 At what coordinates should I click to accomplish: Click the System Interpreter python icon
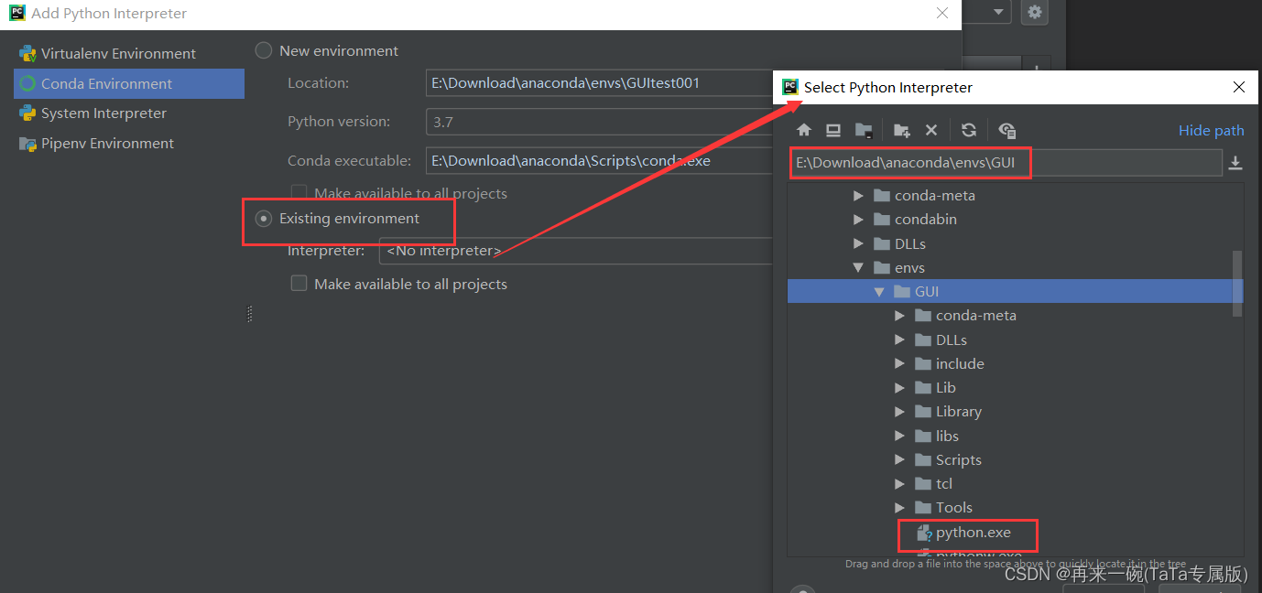pos(27,113)
